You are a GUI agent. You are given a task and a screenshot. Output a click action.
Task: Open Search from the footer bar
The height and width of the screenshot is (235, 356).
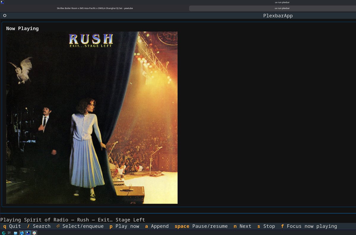[x=39, y=226]
